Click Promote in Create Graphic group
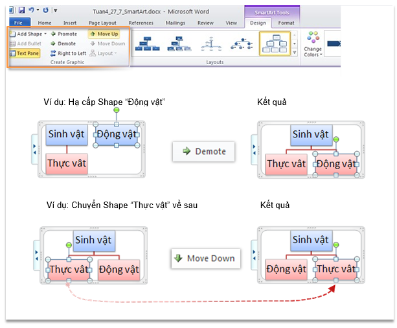 pyautogui.click(x=63, y=34)
